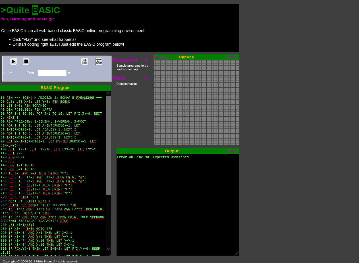359x263 pixels.
Task: Click the 'Sample programs to try' description
Action: point(132,68)
